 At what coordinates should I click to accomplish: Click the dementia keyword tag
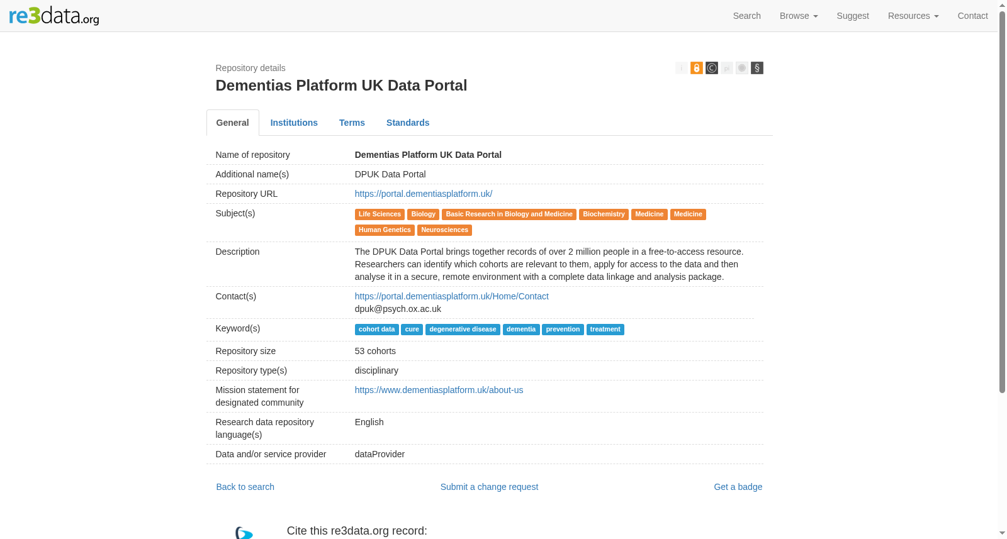click(521, 330)
